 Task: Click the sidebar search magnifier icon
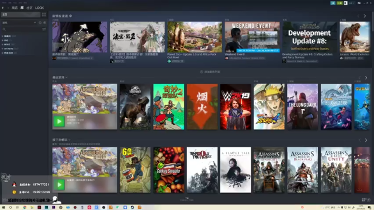coord(4,29)
